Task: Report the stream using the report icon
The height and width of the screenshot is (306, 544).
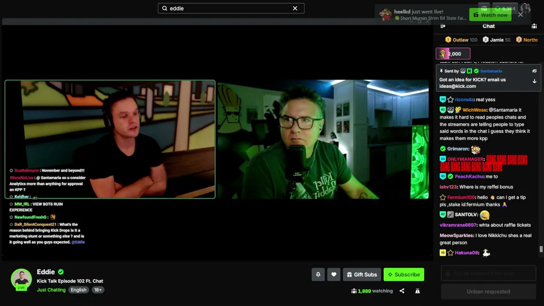Action: 417,291
